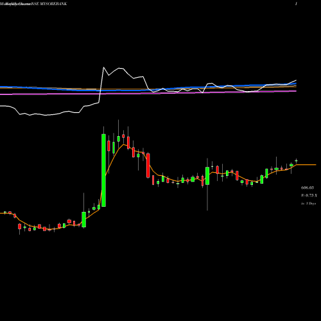Select the tallest green breakout candle
The image size is (321, 321).
tap(103, 170)
